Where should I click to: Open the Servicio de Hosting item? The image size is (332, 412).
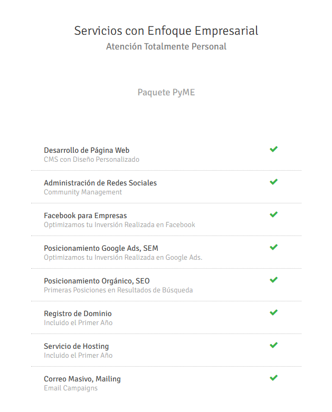coord(77,346)
